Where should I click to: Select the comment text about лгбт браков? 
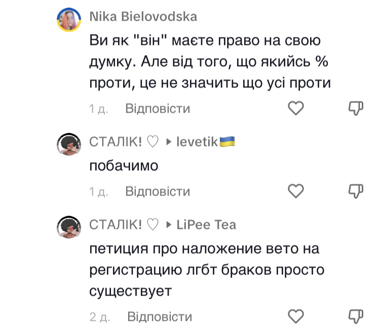tap(205, 270)
